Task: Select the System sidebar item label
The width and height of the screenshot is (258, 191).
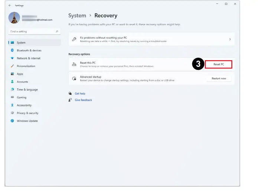Action: point(21,43)
